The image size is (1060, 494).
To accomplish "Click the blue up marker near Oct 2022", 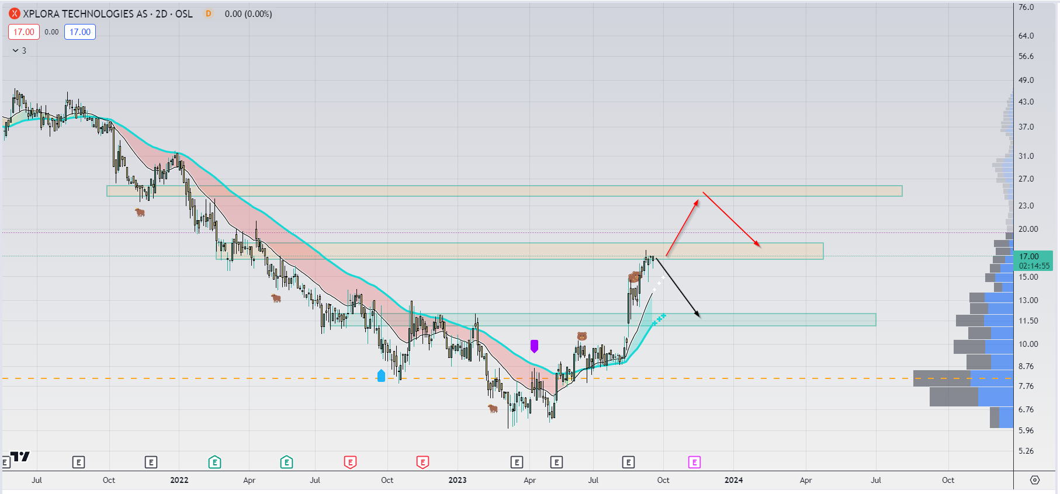I will click(382, 375).
